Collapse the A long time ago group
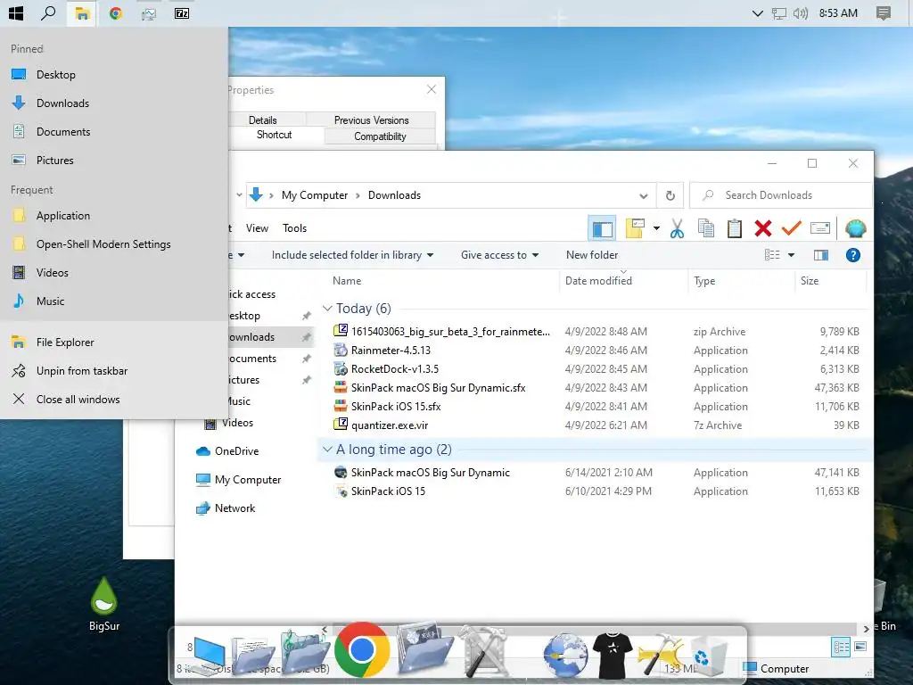913x685 pixels. click(327, 450)
